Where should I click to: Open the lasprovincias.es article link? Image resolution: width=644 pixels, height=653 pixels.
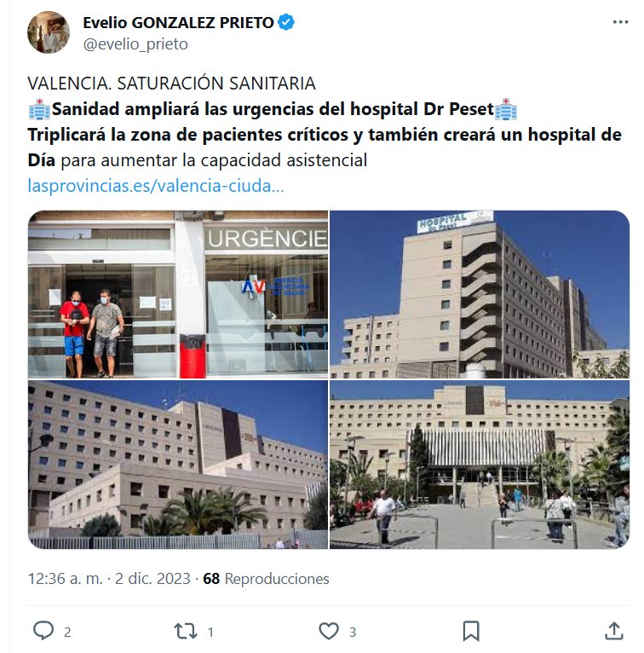click(x=156, y=185)
